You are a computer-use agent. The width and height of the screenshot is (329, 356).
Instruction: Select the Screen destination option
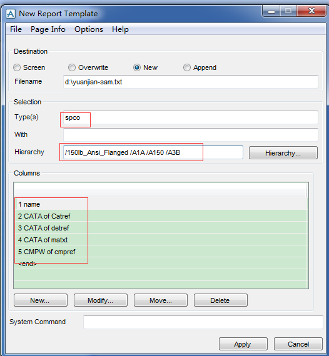coord(17,67)
